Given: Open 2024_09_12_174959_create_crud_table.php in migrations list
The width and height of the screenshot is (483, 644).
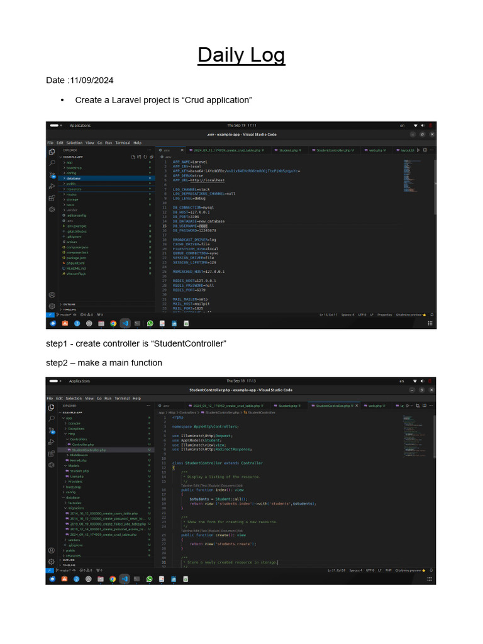Looking at the screenshot, I should [107, 535].
